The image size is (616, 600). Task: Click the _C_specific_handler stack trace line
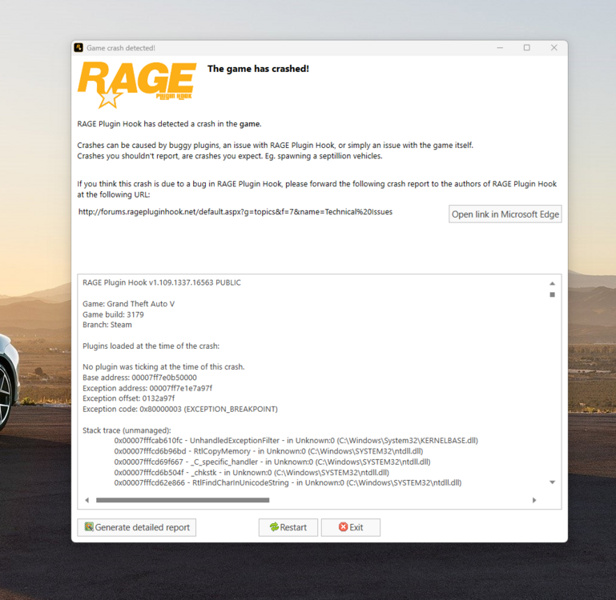coord(272,462)
